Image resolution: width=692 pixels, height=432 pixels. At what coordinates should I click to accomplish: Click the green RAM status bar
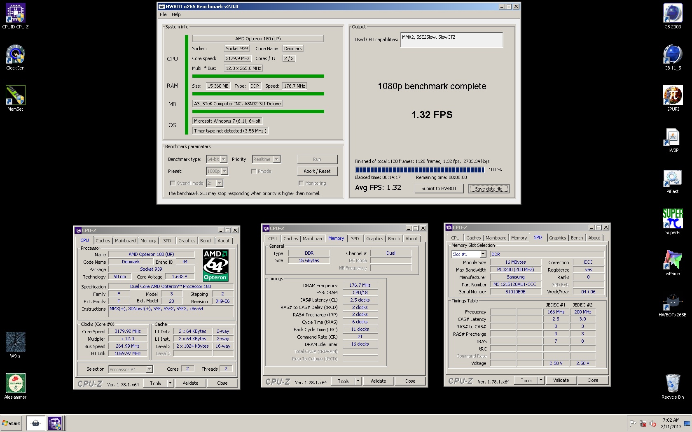(x=258, y=94)
